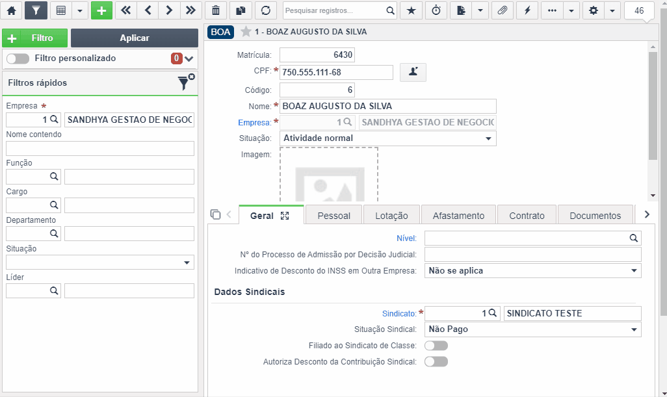This screenshot has width=667, height=397.
Task: Switch to the Lotação tab
Action: tap(391, 216)
